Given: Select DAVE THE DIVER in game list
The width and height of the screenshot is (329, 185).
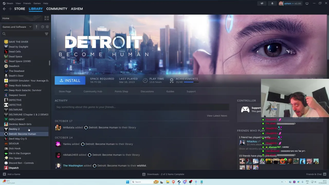Looking at the screenshot, I should click(x=19, y=42).
